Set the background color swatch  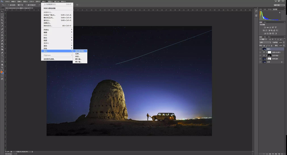(x=3, y=74)
